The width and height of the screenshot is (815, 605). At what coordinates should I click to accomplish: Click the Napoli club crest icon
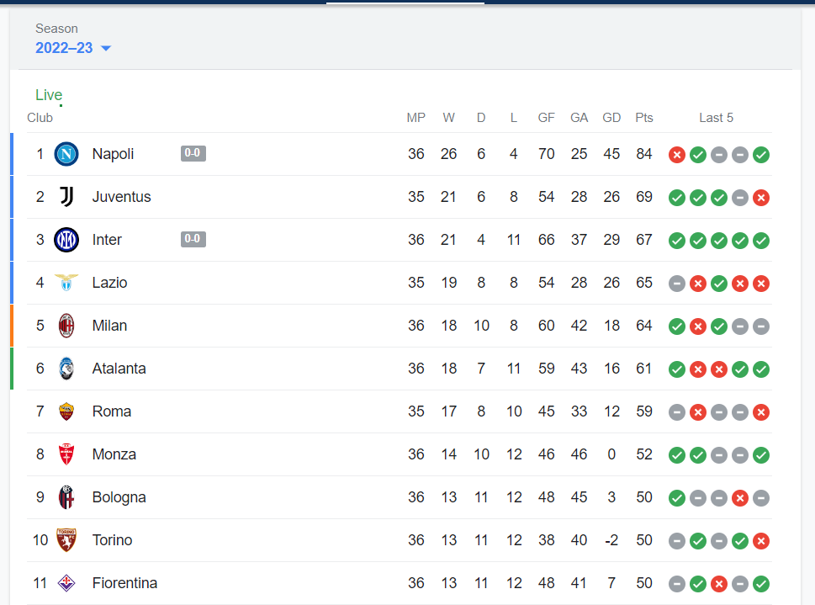click(x=66, y=154)
